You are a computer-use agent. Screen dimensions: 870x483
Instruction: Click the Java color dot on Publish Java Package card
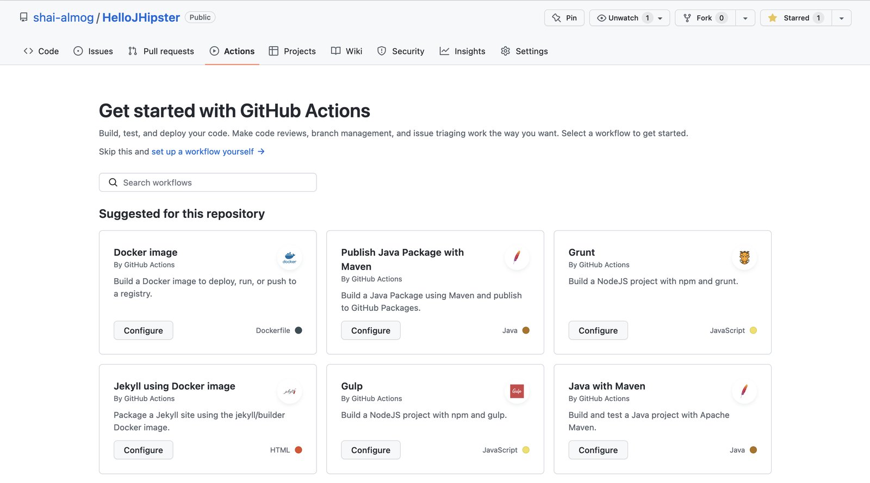coord(526,330)
